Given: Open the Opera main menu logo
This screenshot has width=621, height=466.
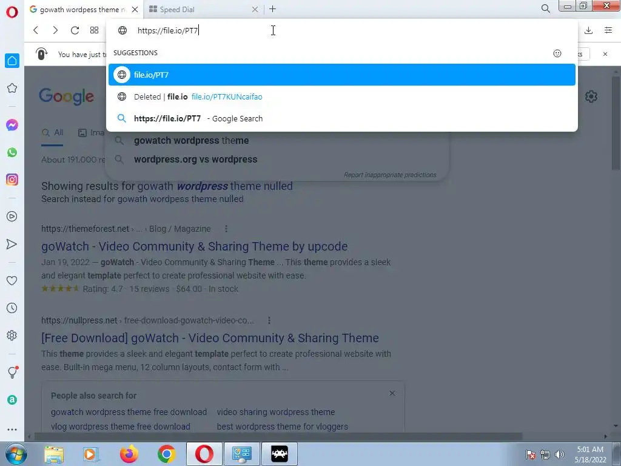Looking at the screenshot, I should click(12, 12).
